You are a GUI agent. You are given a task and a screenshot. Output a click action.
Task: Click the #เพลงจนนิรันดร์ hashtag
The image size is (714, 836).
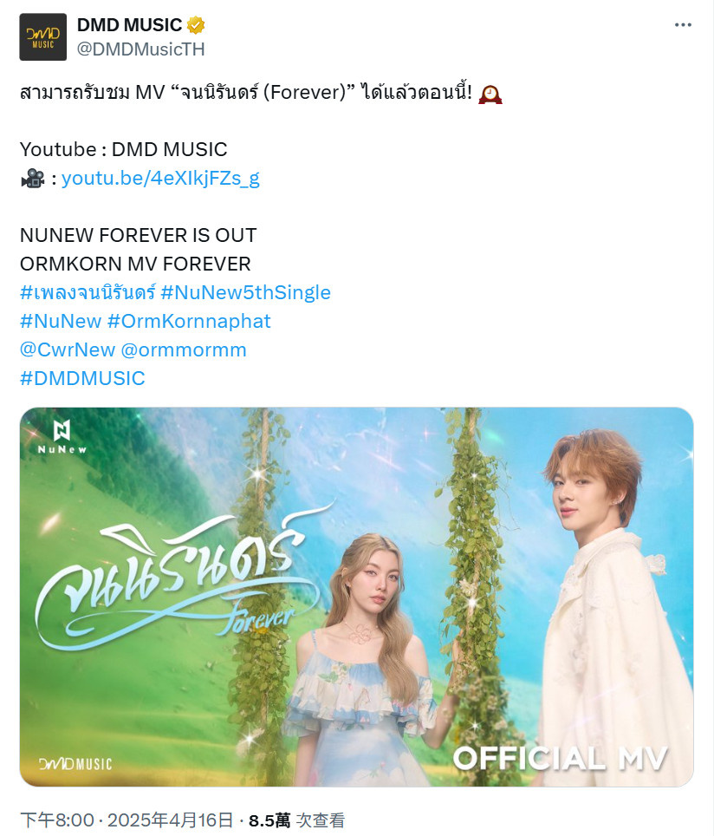coord(88,292)
